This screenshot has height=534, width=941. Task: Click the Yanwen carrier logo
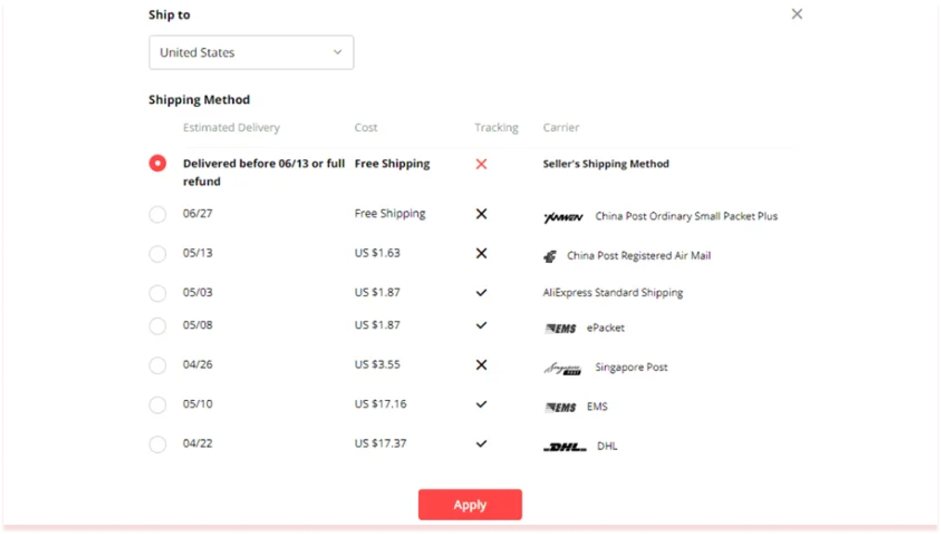pos(562,216)
